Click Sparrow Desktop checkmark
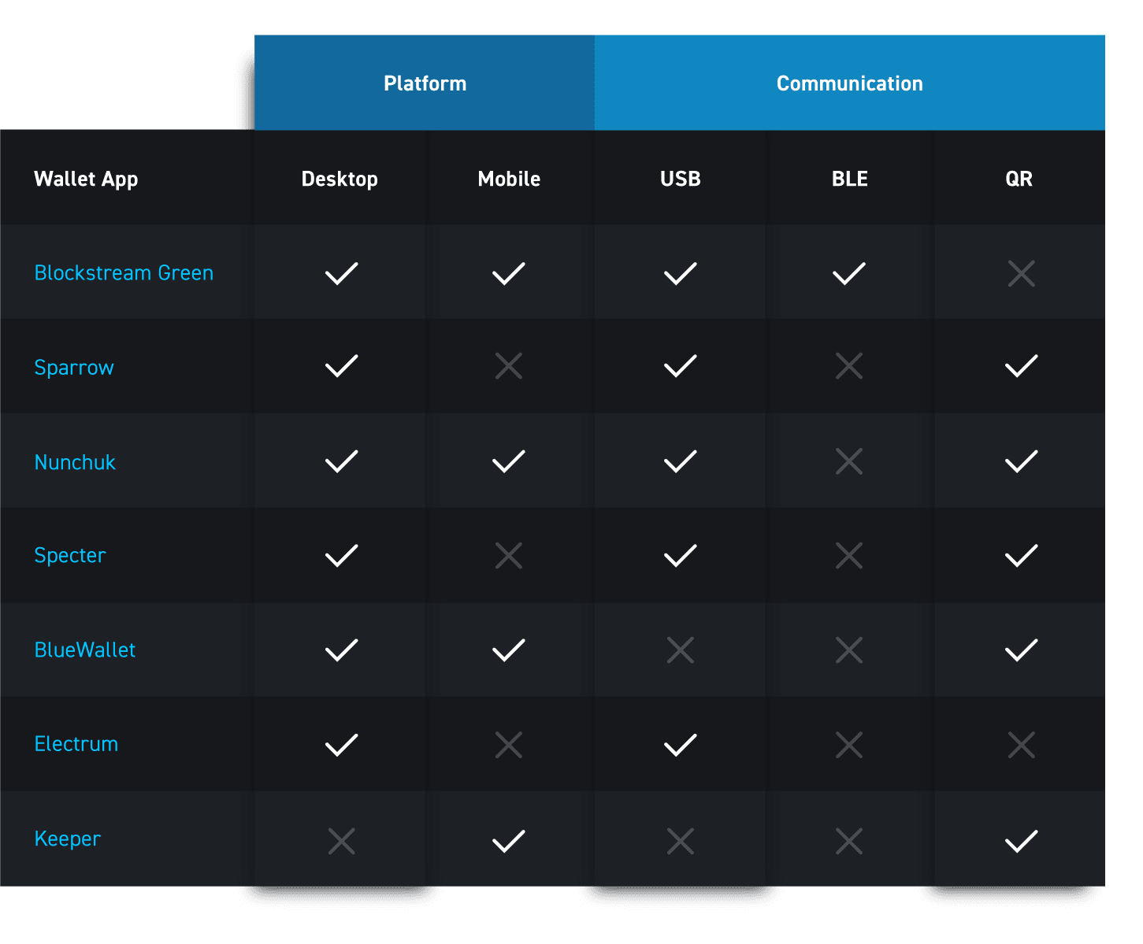This screenshot has width=1143, height=944. point(342,366)
